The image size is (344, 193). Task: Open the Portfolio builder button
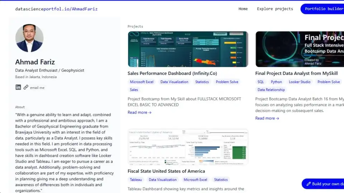tap(322, 9)
